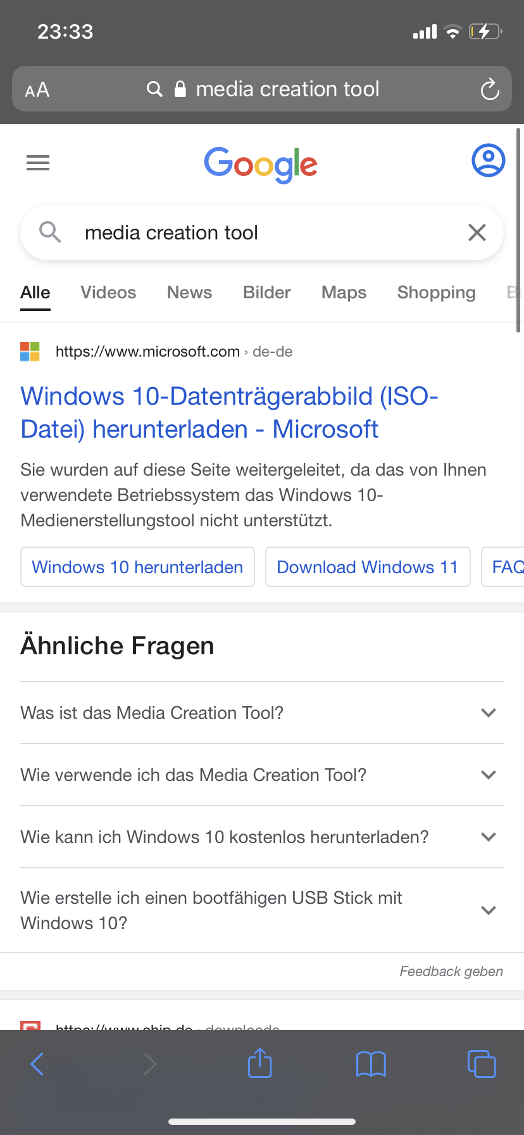Go back with the Safari back arrow
Screen dimensions: 524x1135
[x=37, y=1064]
